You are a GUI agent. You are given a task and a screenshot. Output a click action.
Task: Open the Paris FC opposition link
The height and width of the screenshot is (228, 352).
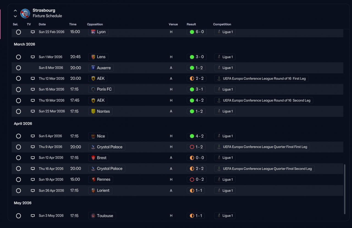(101, 89)
